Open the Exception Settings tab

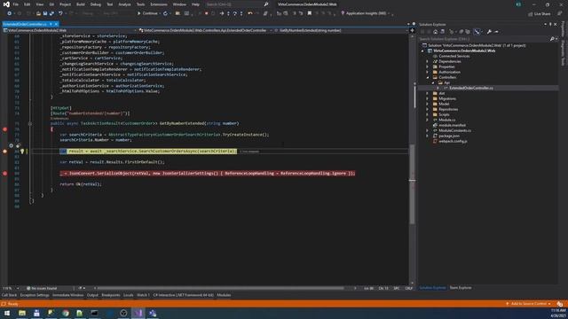[35, 295]
